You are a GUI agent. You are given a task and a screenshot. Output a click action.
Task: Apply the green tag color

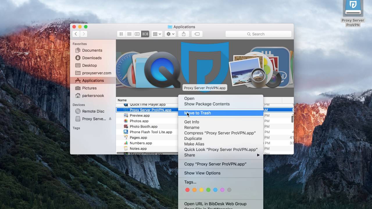[x=208, y=190]
